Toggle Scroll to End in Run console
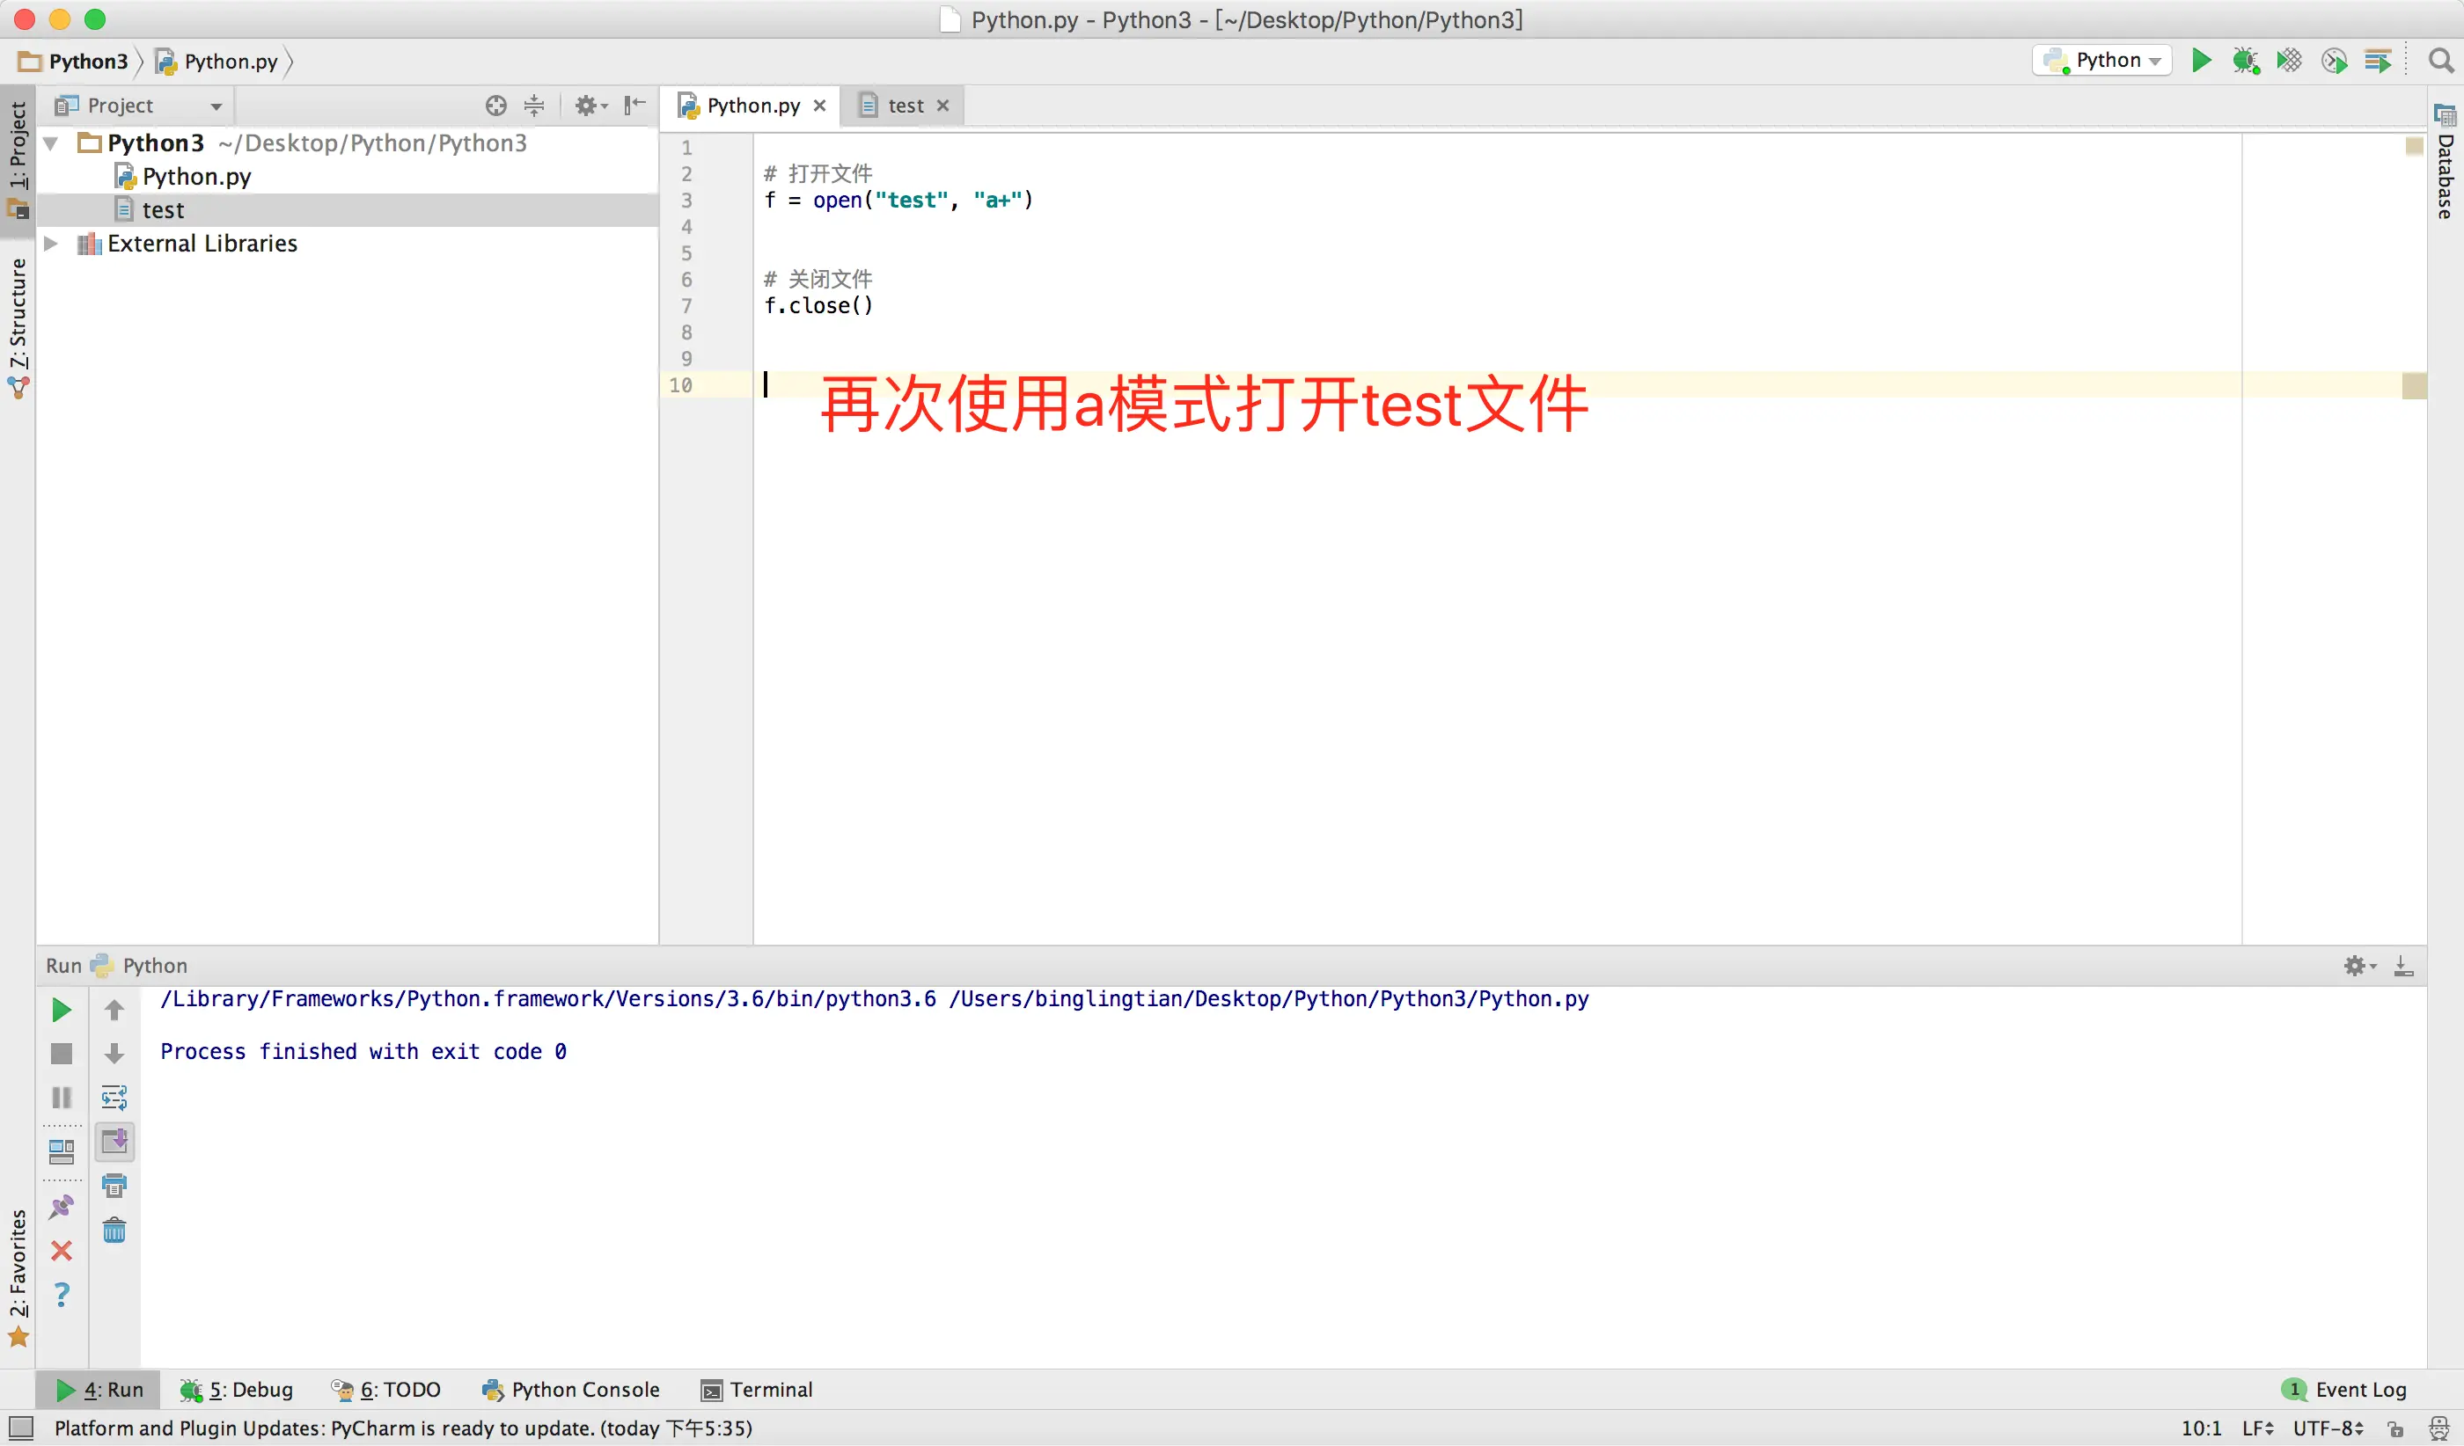Screen dimensions: 2464x1446 coord(114,1141)
